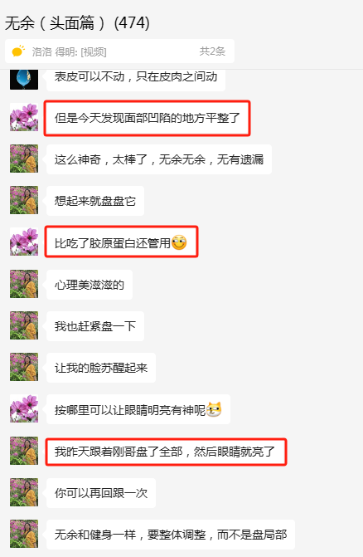
Task: Click the purple flower avatar beside 但是今天发现面部凹陷
Action: 24,117
